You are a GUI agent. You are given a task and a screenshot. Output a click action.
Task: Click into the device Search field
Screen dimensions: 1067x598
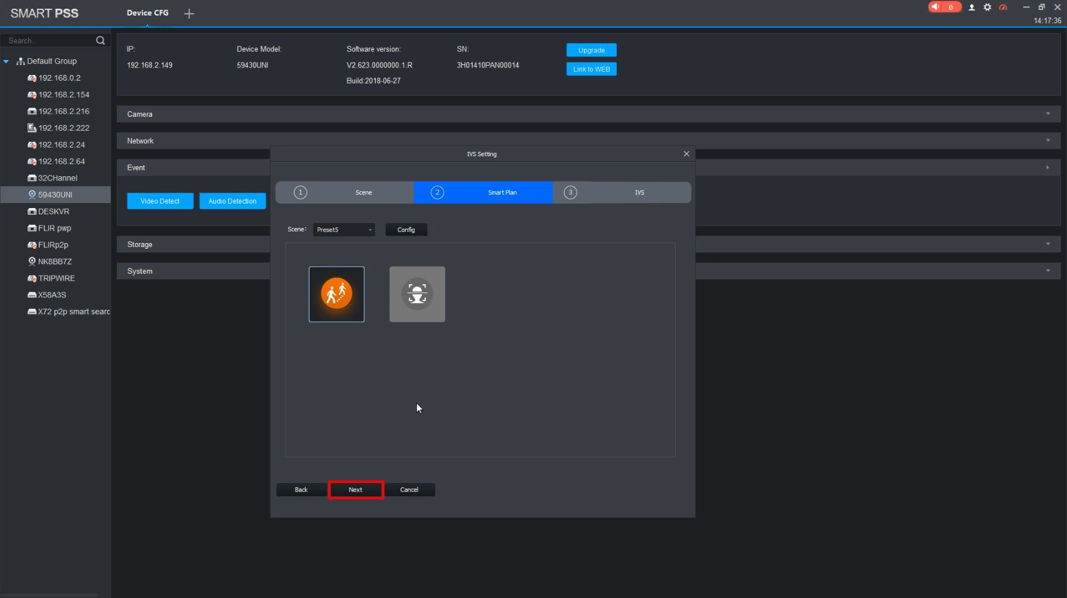(x=50, y=41)
